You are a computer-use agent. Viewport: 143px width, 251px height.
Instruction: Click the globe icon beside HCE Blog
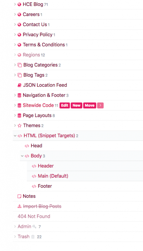(x=19, y=4)
